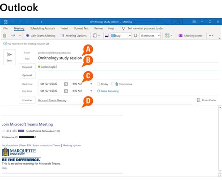Click the Tell me lightbulb icon
The width and height of the screenshot is (222, 180).
click(x=123, y=29)
